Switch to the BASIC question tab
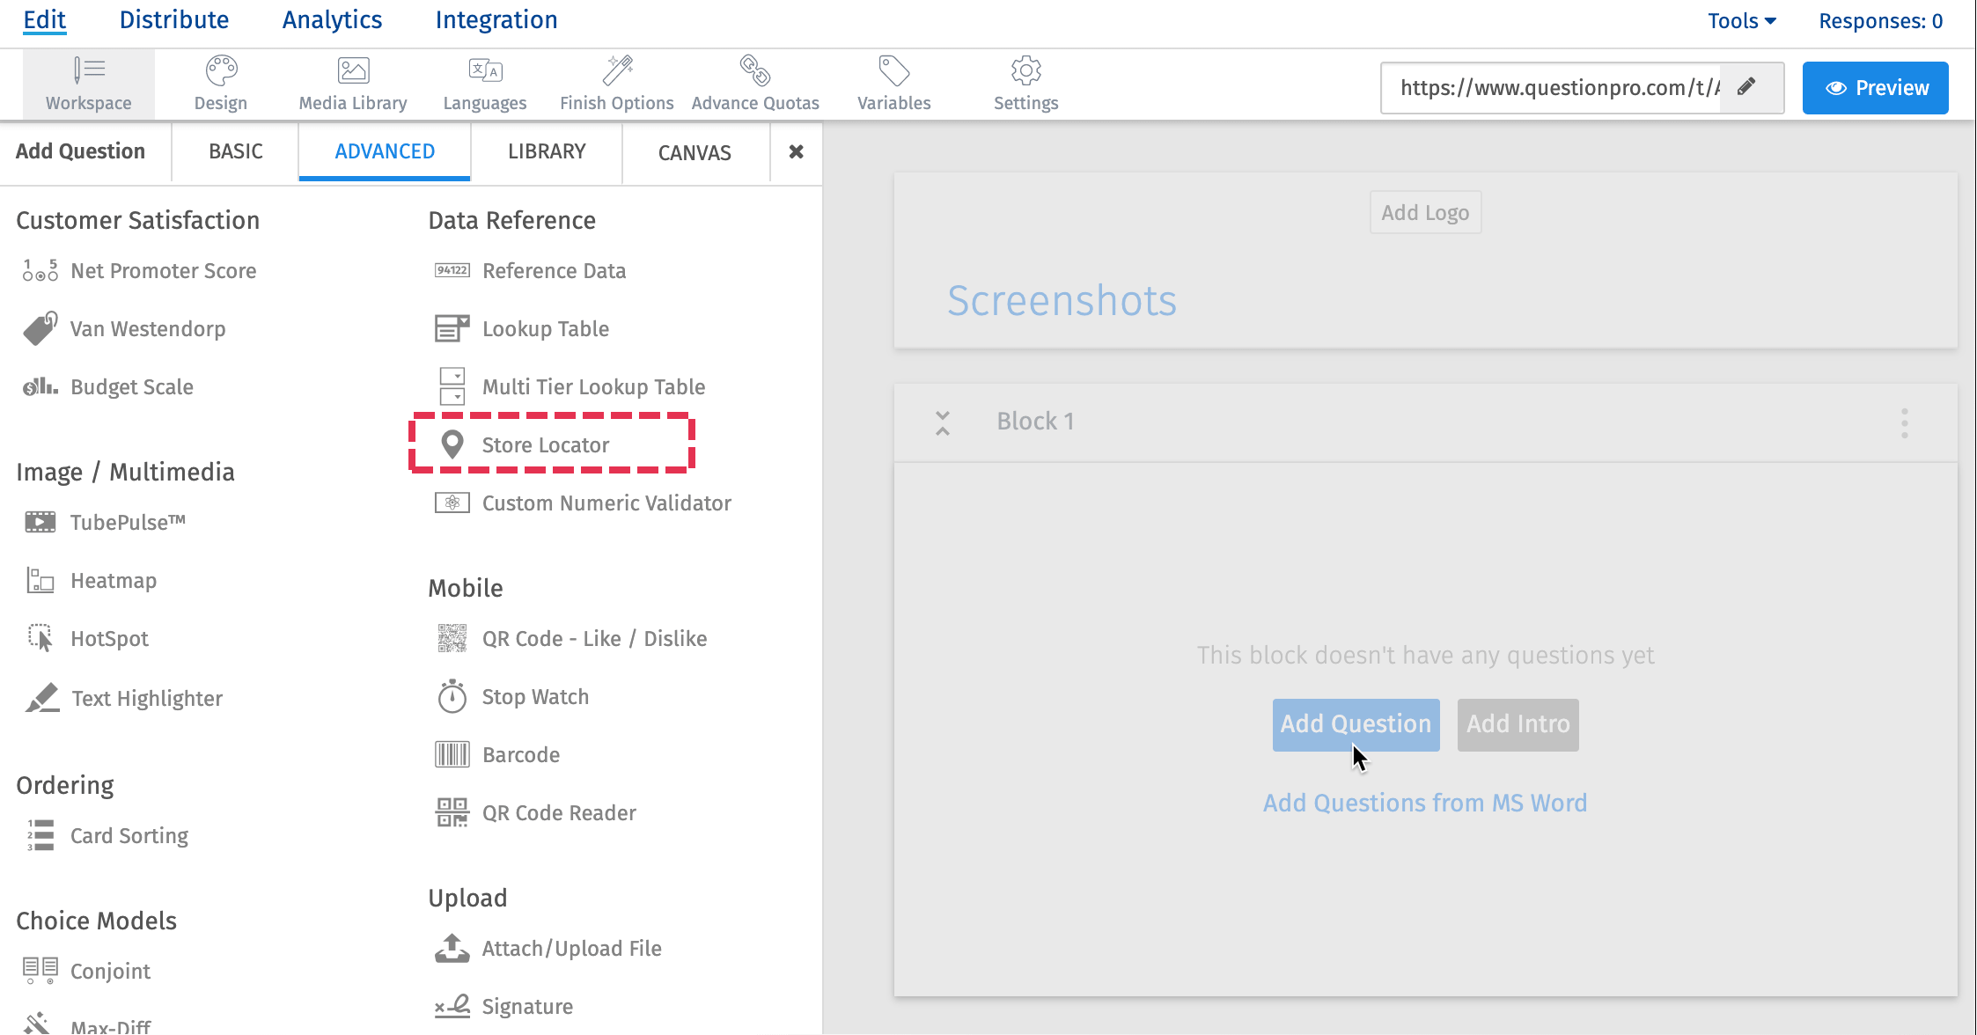This screenshot has width=1977, height=1035. coord(235,151)
